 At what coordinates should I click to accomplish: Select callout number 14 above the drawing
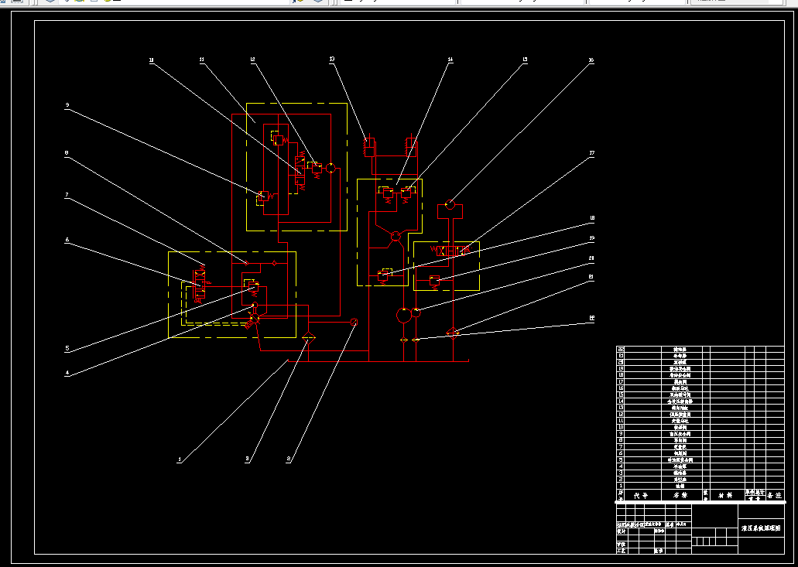pos(450,60)
